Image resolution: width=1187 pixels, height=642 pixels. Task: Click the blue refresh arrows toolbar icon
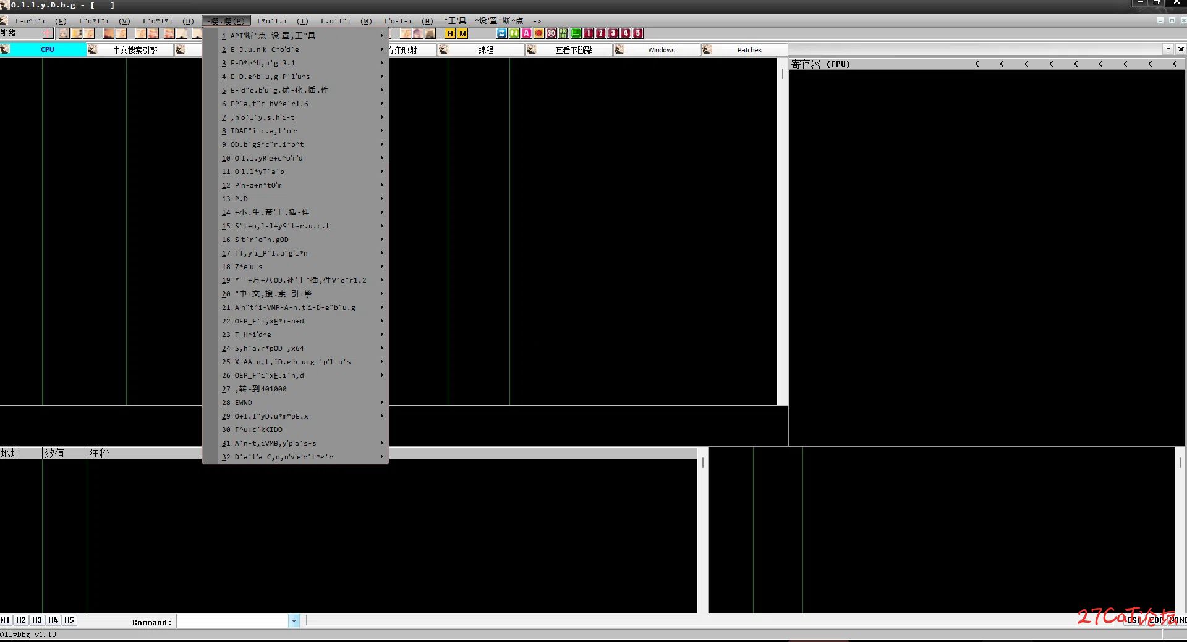coord(502,33)
